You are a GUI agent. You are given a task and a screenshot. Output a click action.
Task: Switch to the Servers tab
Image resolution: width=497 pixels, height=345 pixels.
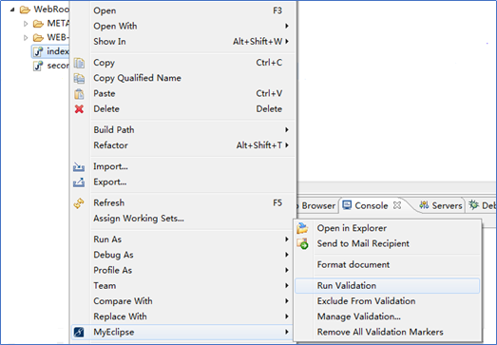[441, 205]
